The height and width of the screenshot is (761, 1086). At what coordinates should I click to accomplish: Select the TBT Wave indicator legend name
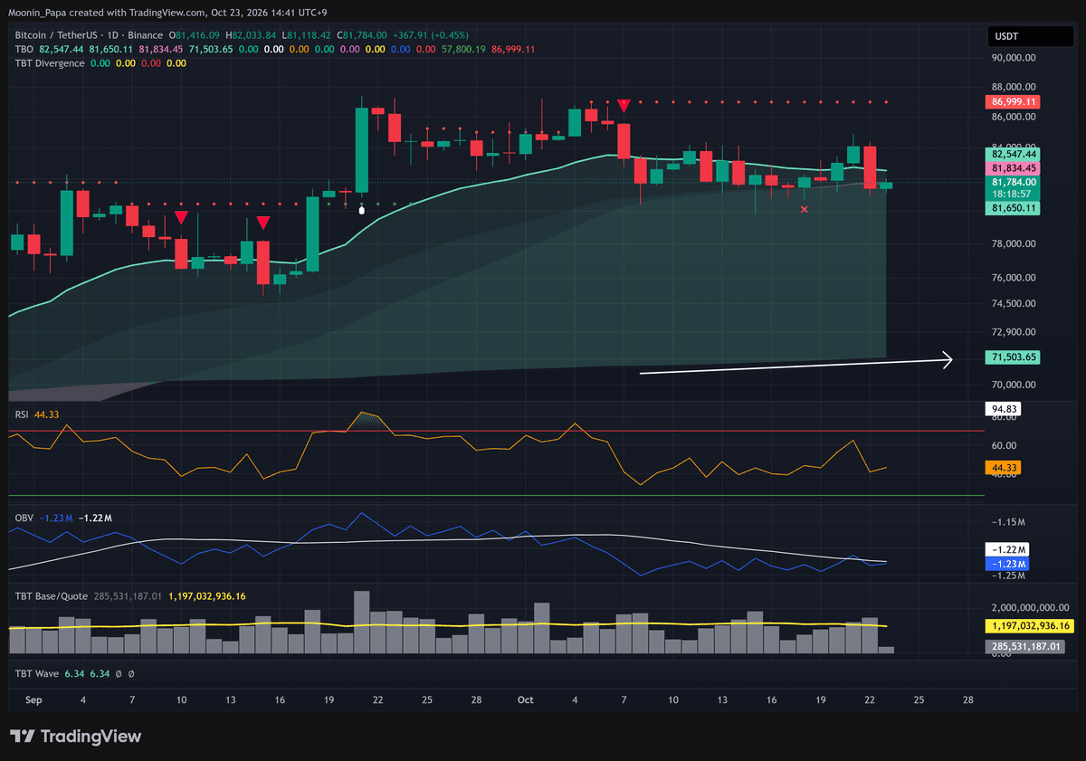click(36, 674)
